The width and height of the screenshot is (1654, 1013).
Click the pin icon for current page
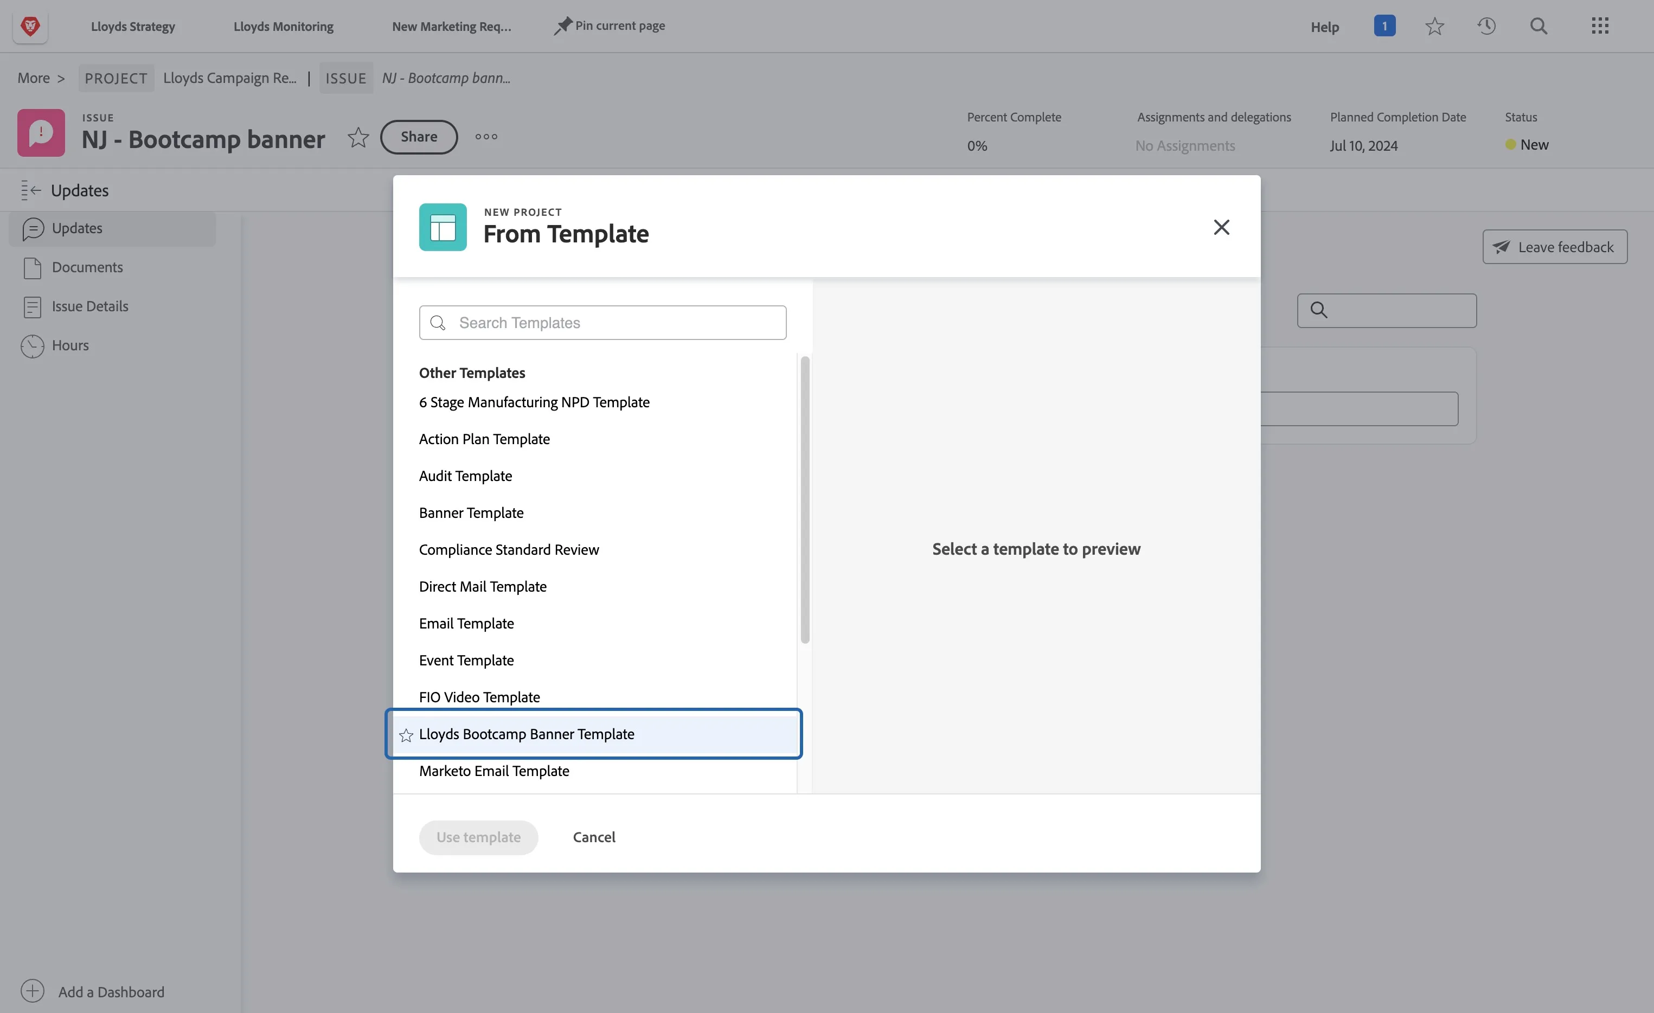[562, 26]
